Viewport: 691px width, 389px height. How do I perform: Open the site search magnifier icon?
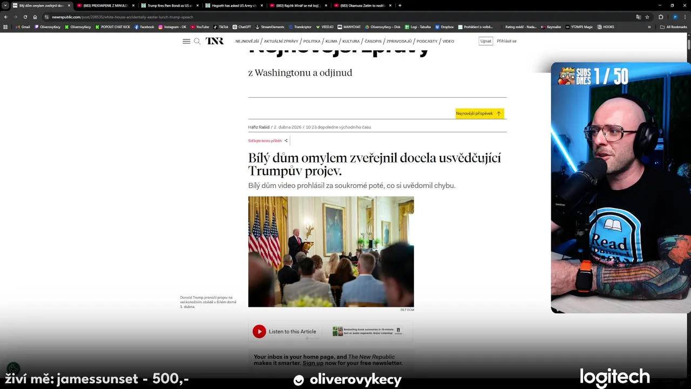(197, 41)
